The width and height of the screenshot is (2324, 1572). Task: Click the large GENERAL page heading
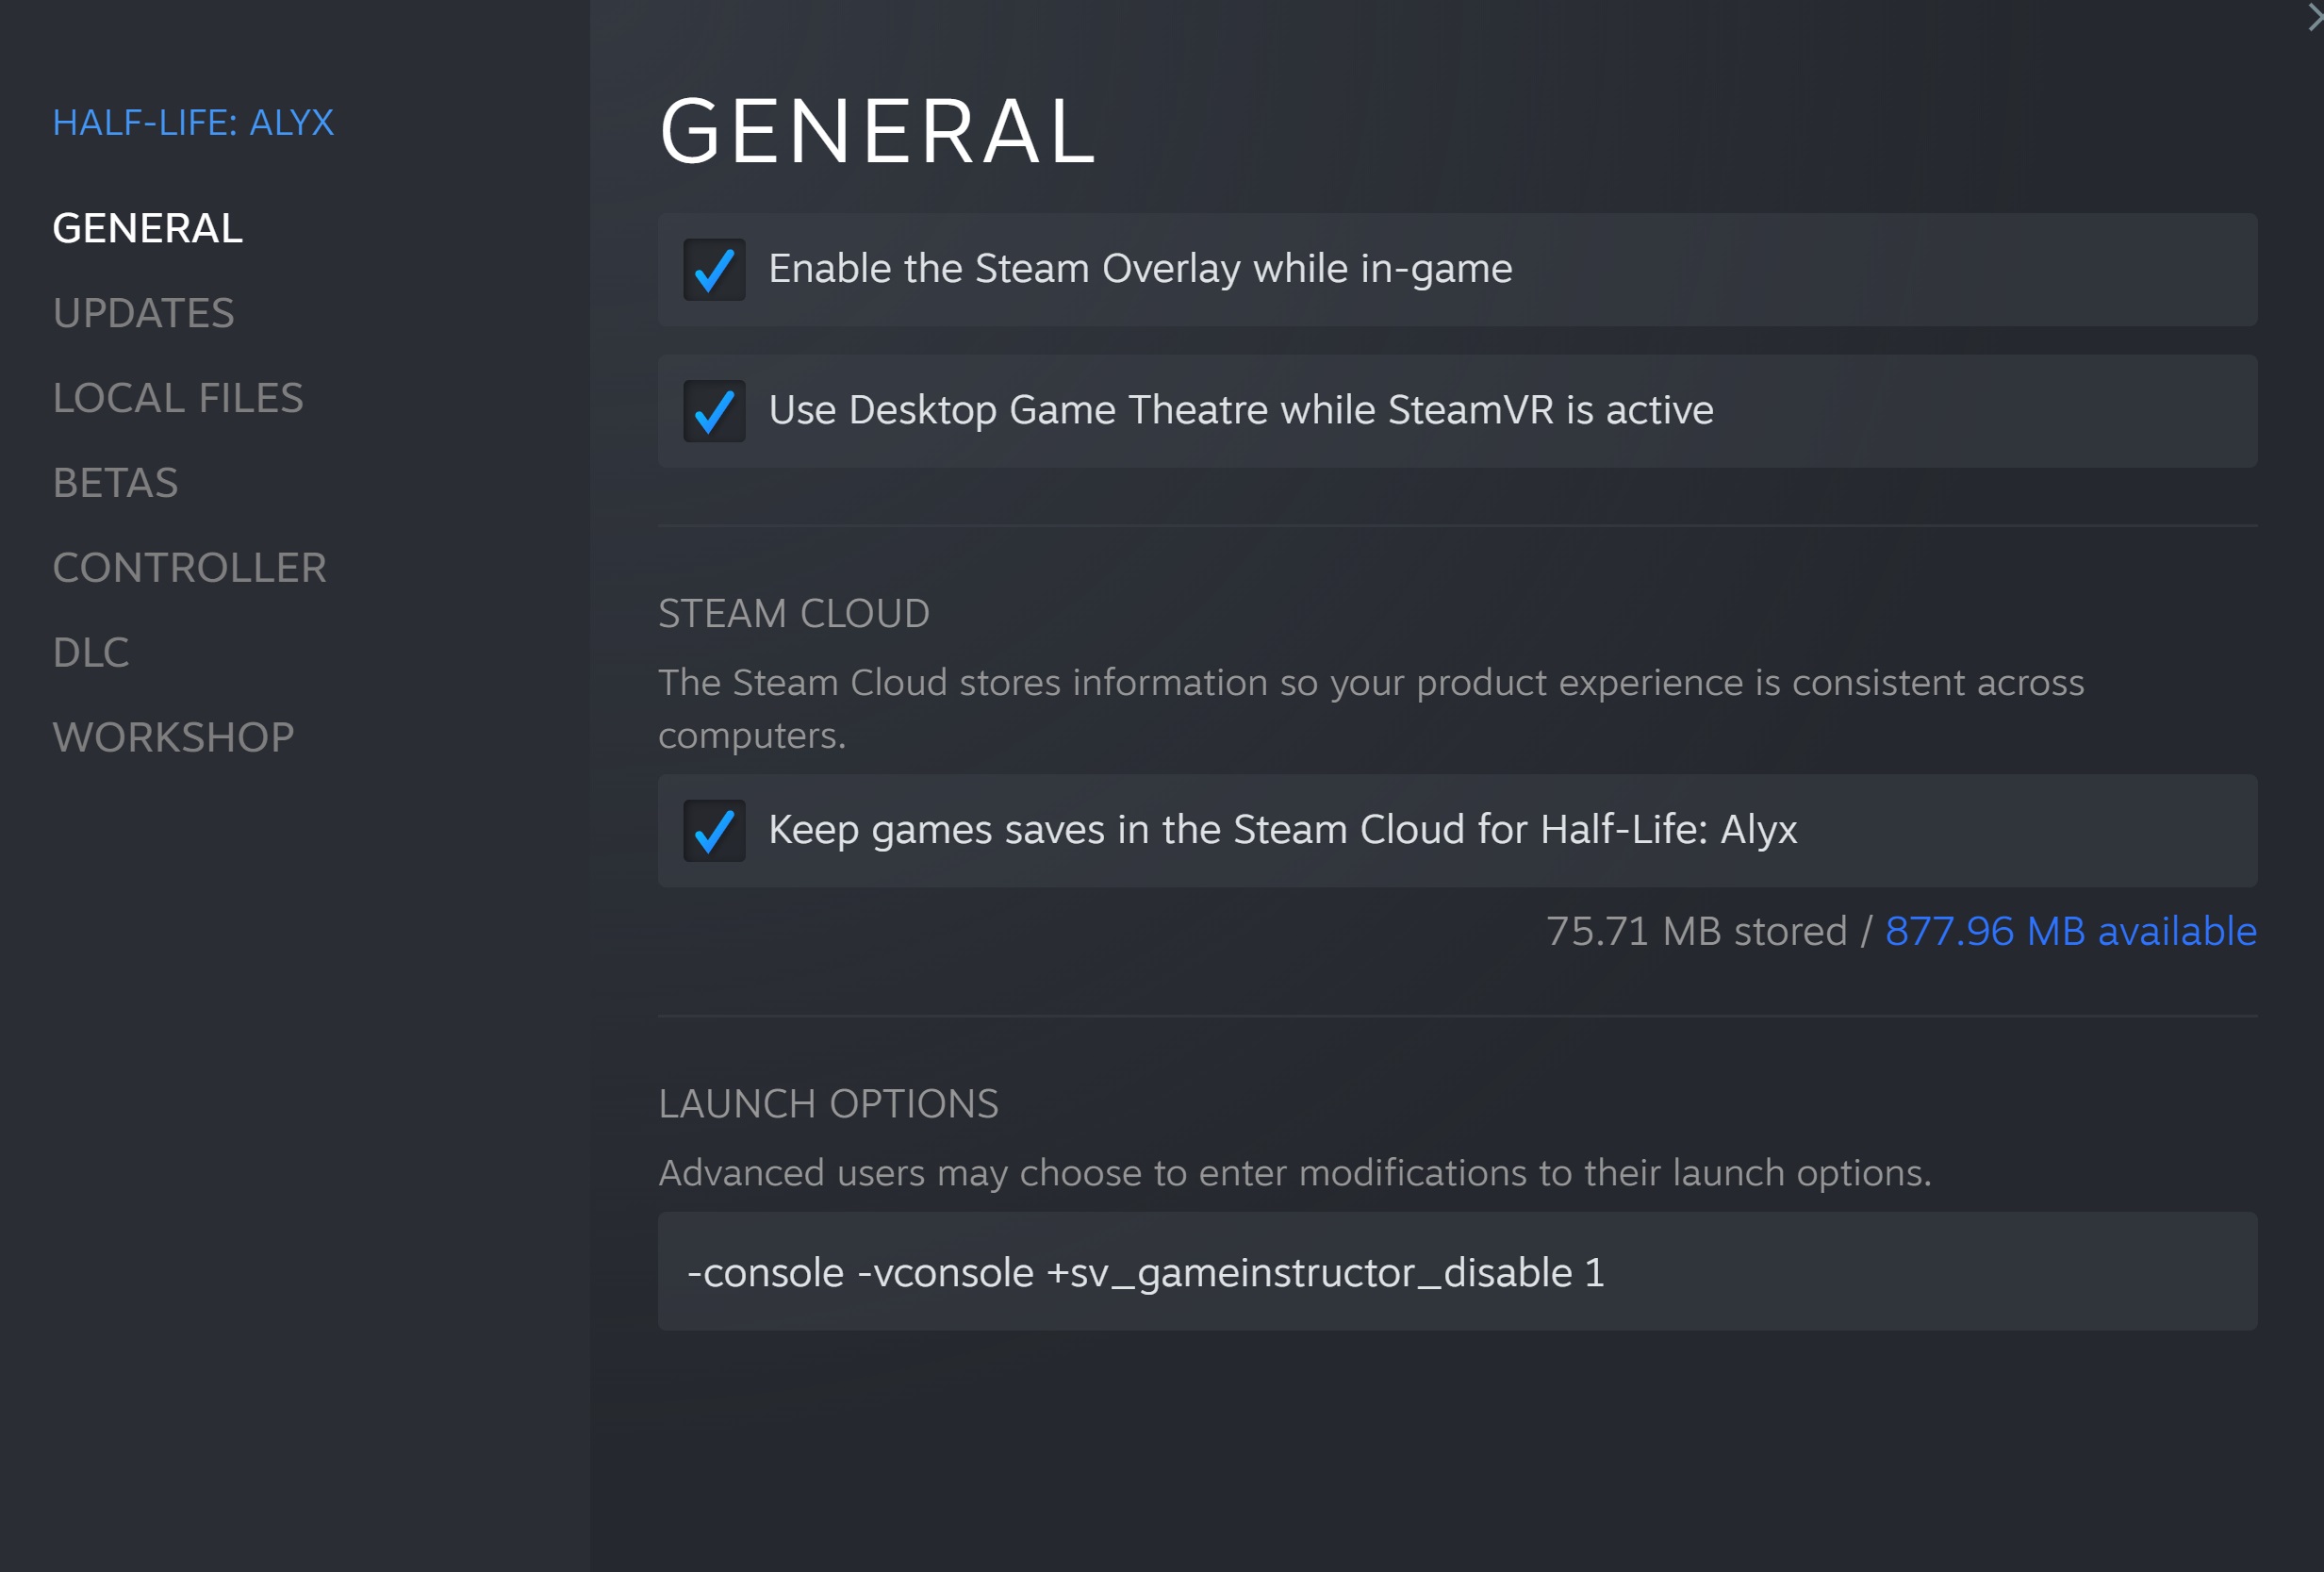click(x=877, y=131)
